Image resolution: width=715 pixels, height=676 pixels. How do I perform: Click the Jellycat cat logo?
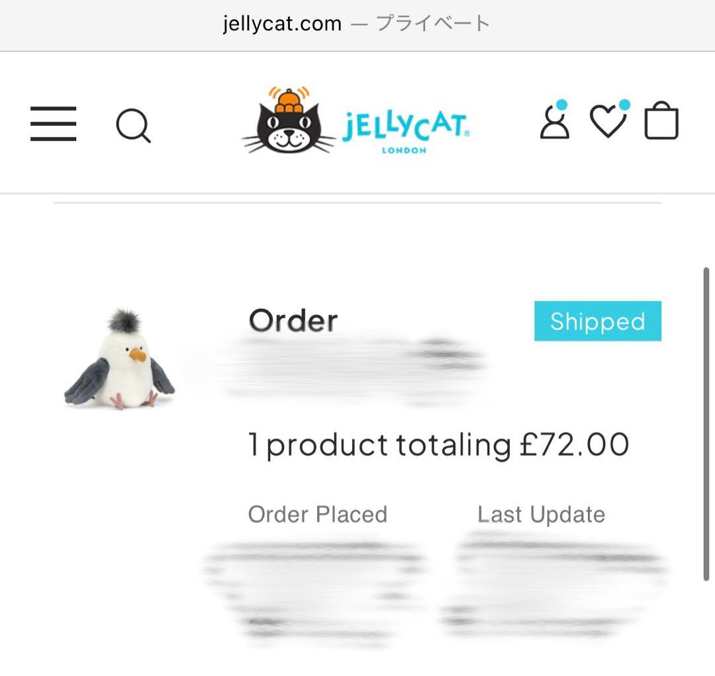point(289,120)
